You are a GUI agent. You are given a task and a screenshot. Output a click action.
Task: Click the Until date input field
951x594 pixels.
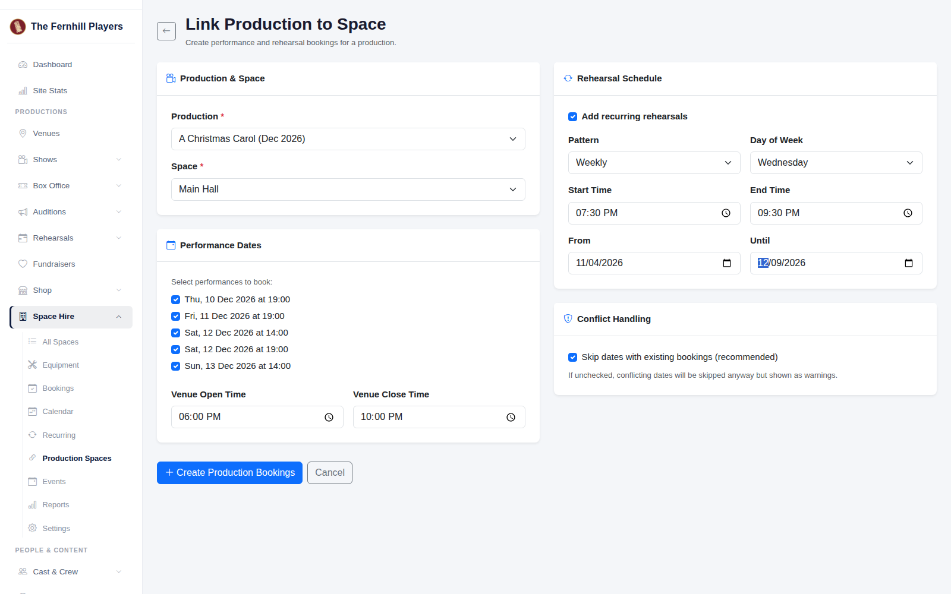[x=836, y=263]
